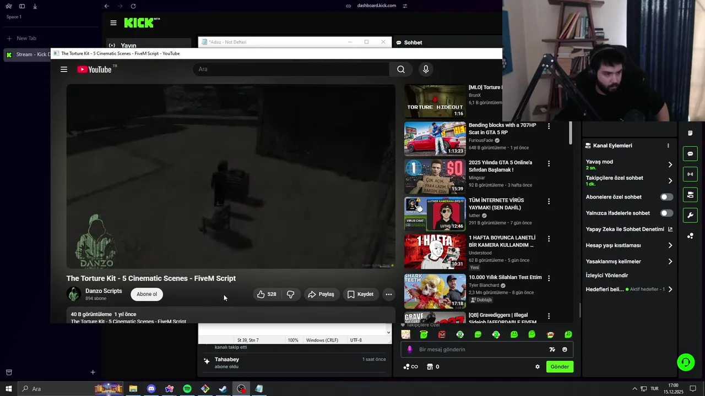
Task: Click İzleyici Yönlendir option
Action: [x=607, y=276]
